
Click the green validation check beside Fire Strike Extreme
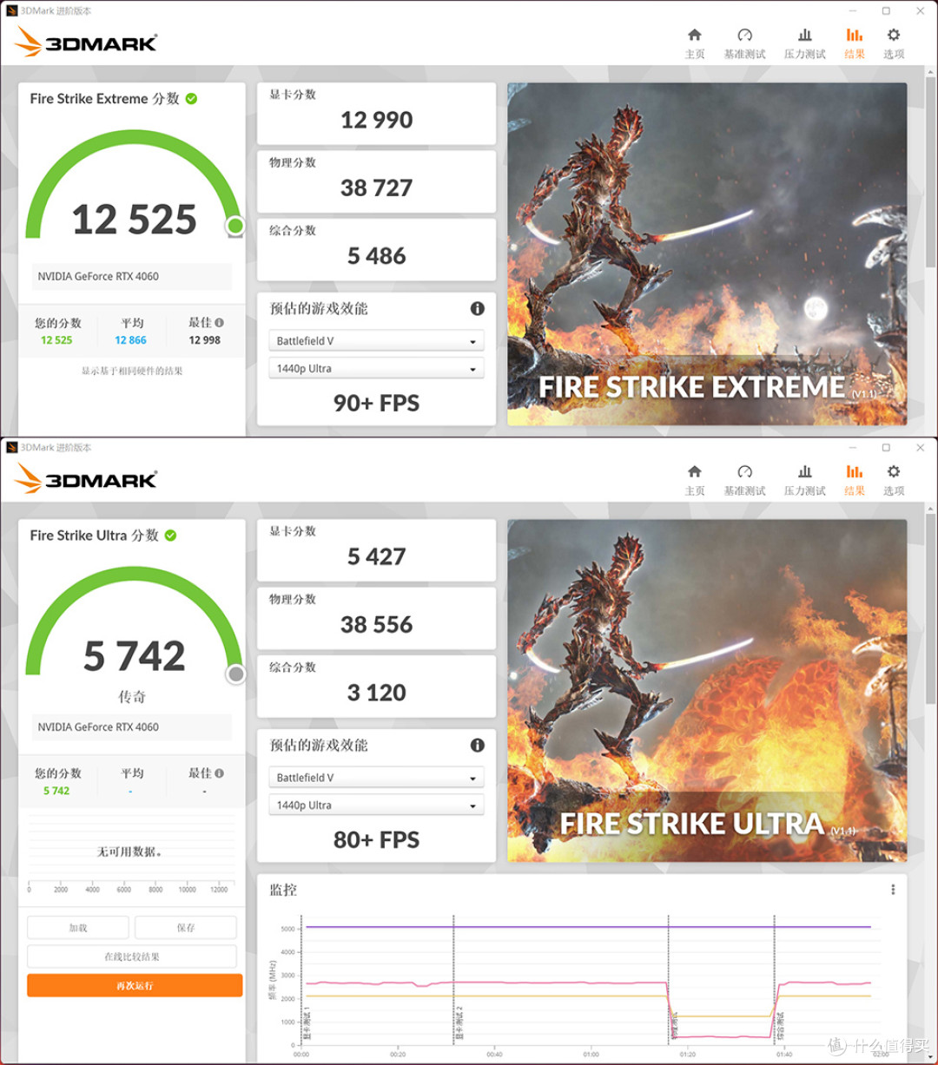click(x=191, y=99)
